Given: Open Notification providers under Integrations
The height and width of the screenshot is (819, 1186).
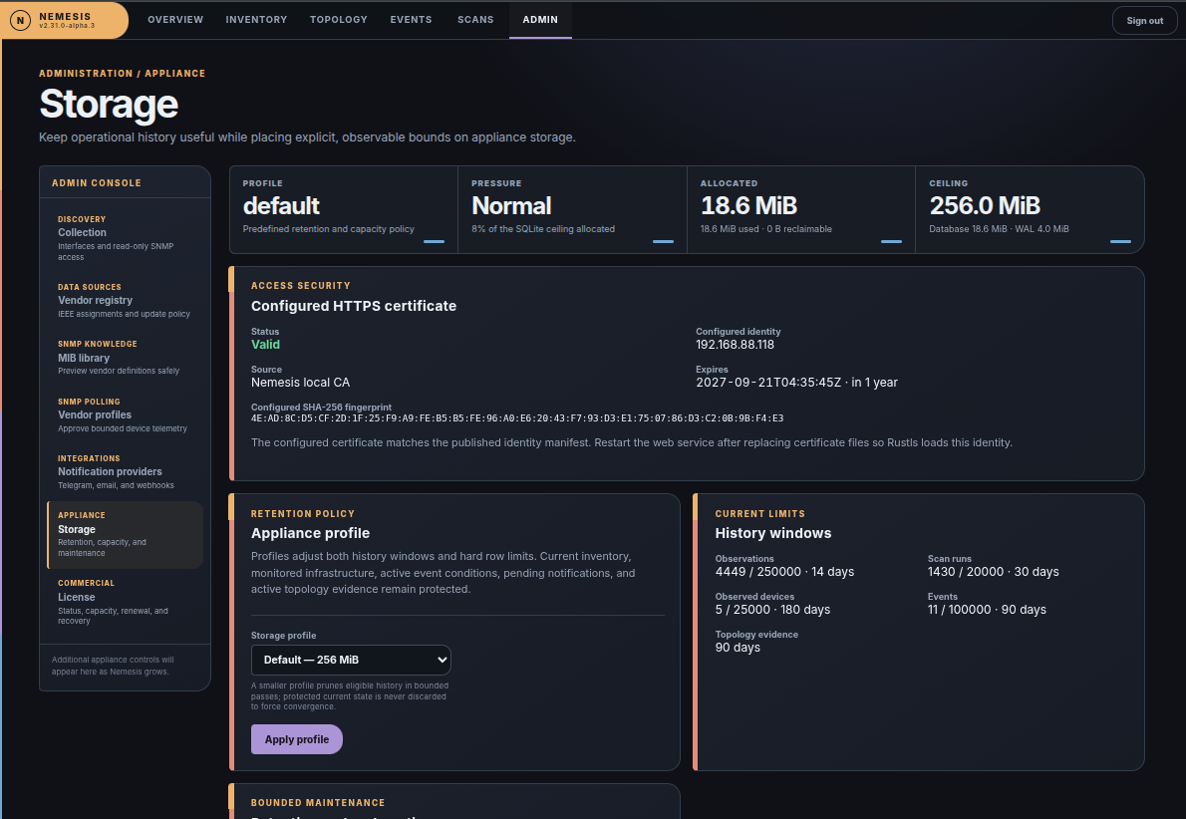Looking at the screenshot, I should coord(125,471).
